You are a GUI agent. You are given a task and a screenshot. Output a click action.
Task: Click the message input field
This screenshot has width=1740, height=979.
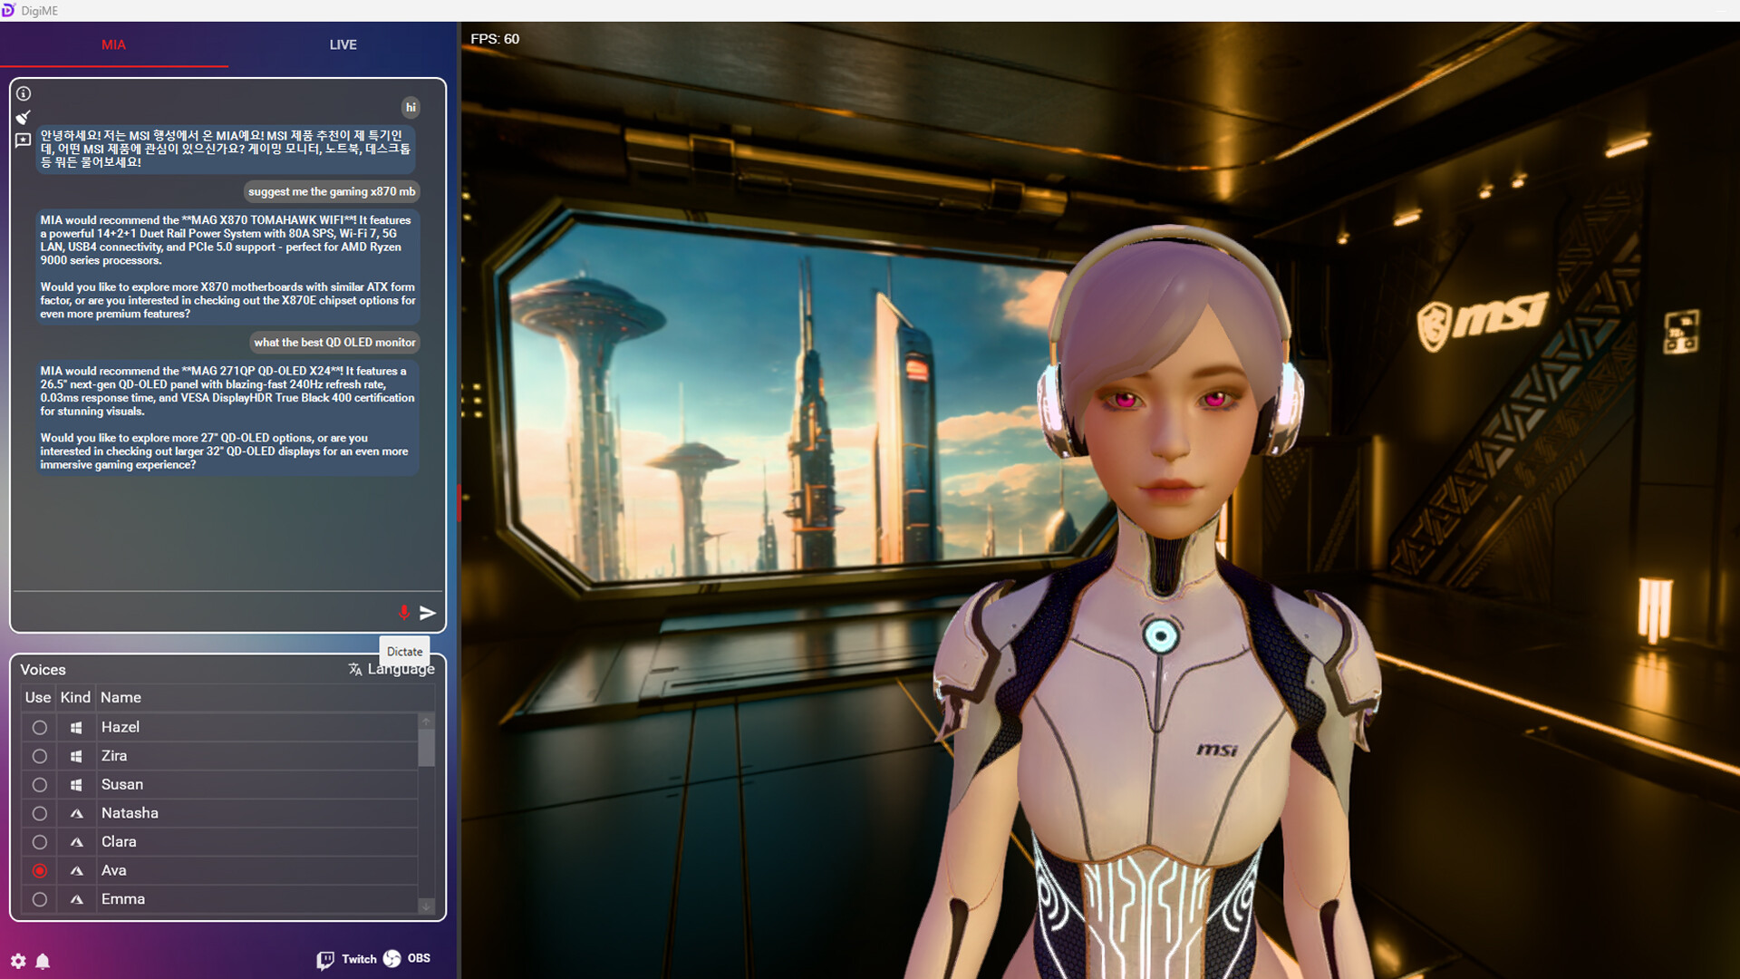pyautogui.click(x=199, y=614)
